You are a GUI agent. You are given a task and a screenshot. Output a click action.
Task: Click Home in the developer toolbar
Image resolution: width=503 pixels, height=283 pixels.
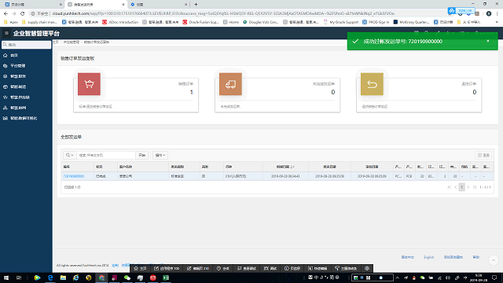(x=140, y=268)
